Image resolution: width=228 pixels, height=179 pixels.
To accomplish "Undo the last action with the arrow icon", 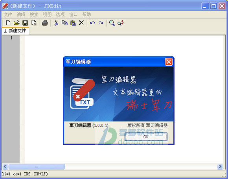I will pyautogui.click(x=92, y=23).
